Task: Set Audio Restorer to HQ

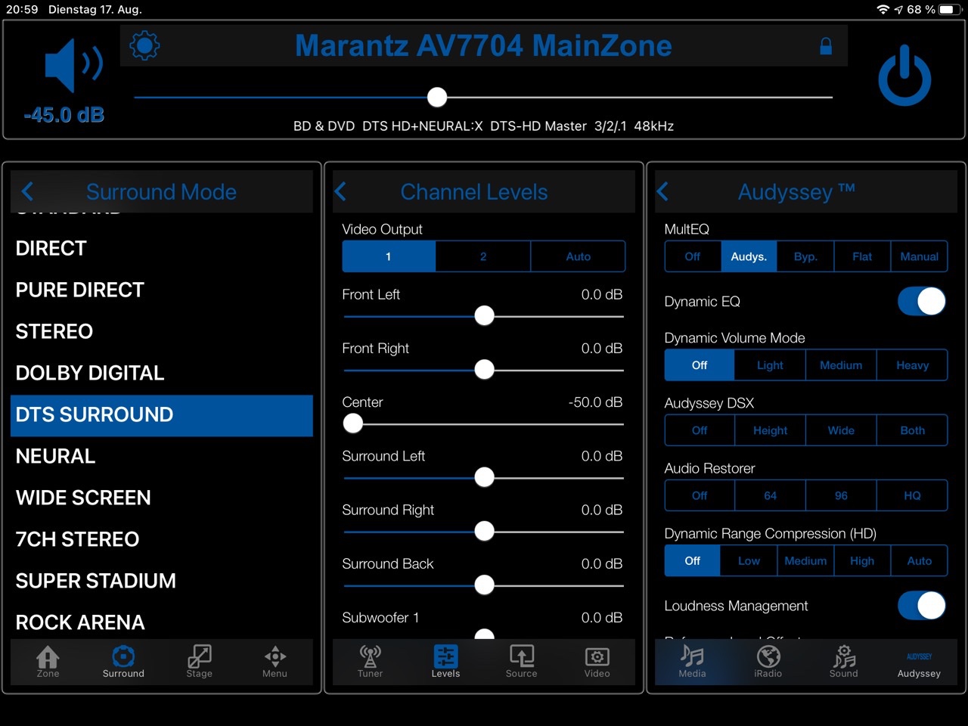Action: pyautogui.click(x=912, y=495)
